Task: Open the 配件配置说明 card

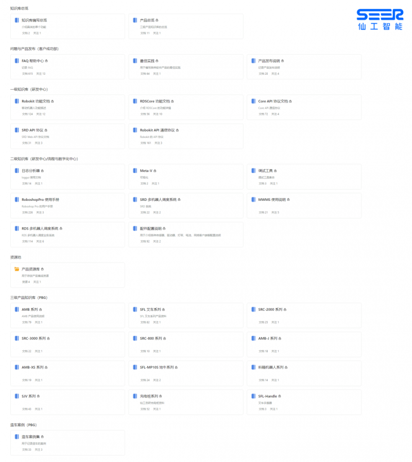Action: point(186,234)
